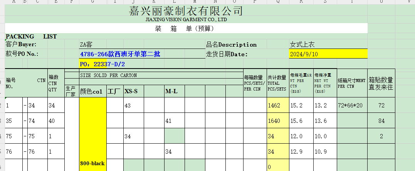Screen dimensions: 415x171
Task: Click the blue 4786-266款西班牙单第二批 text
Action: [x=120, y=54]
